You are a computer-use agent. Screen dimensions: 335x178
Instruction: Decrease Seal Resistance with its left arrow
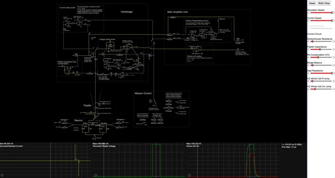pyautogui.click(x=308, y=73)
